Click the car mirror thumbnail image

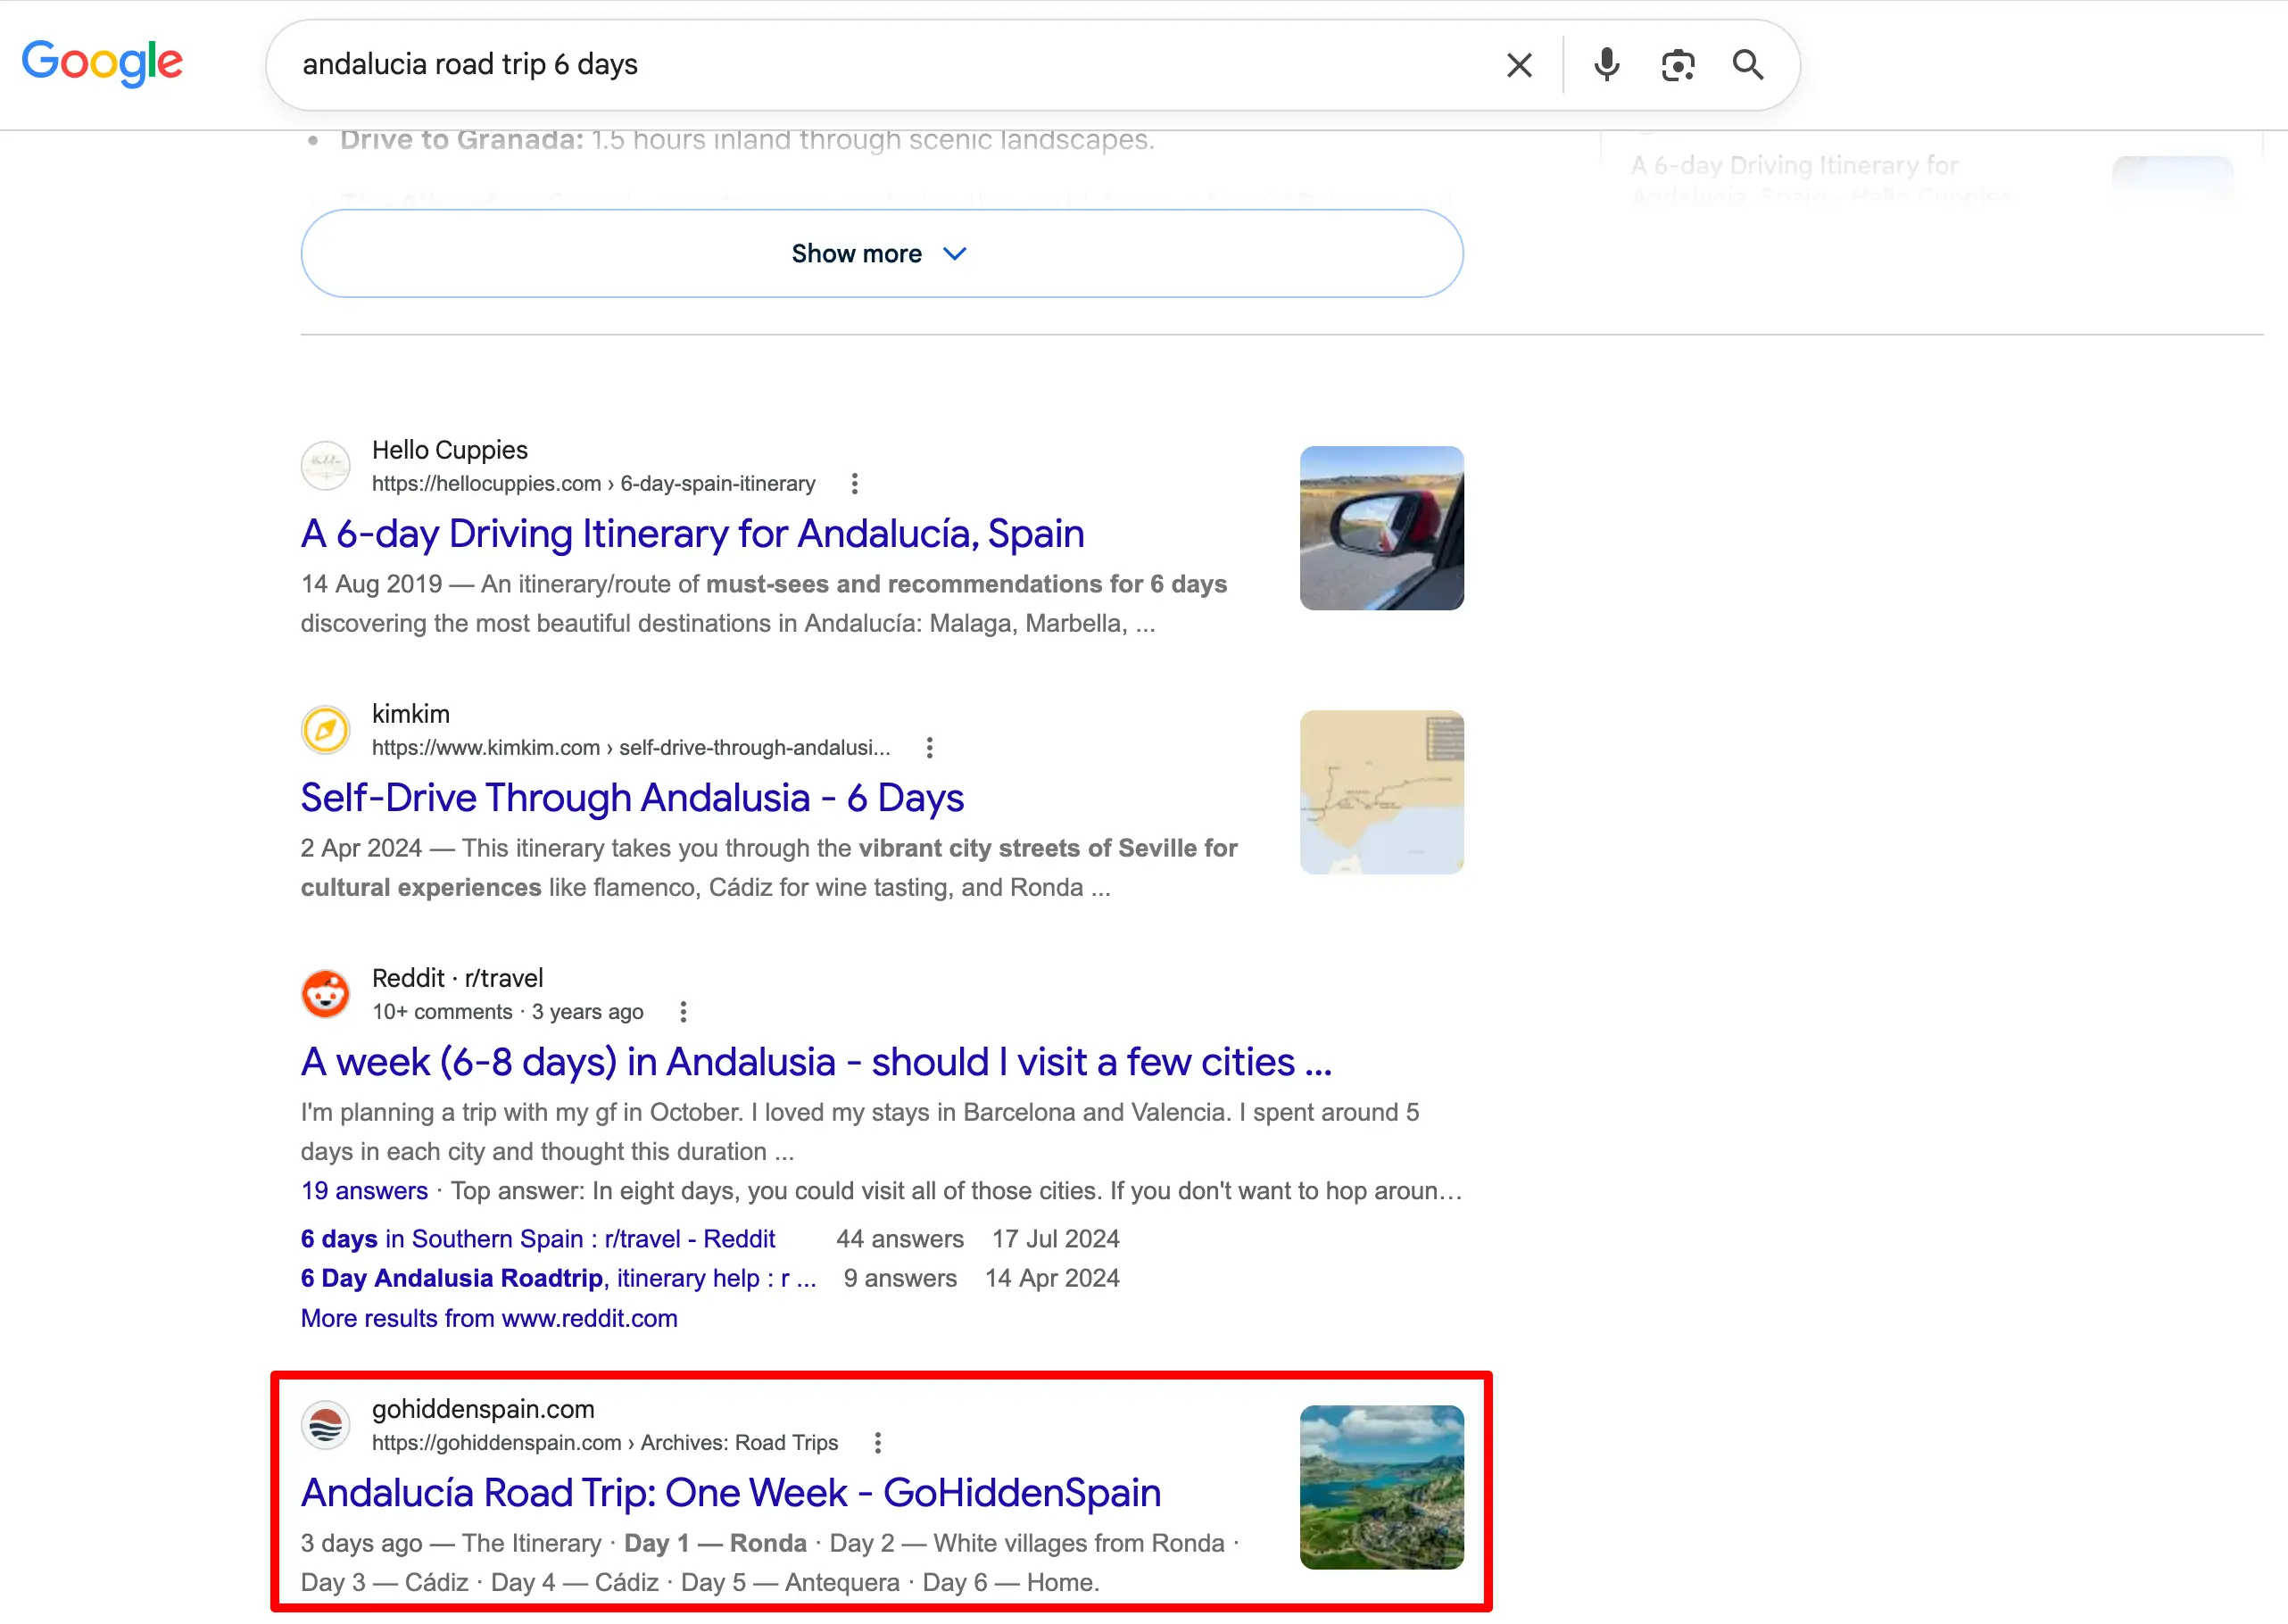[x=1381, y=528]
